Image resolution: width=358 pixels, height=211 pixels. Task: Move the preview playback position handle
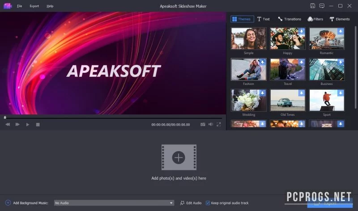click(x=5, y=117)
